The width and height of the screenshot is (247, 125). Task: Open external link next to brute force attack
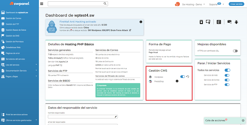point(130,30)
